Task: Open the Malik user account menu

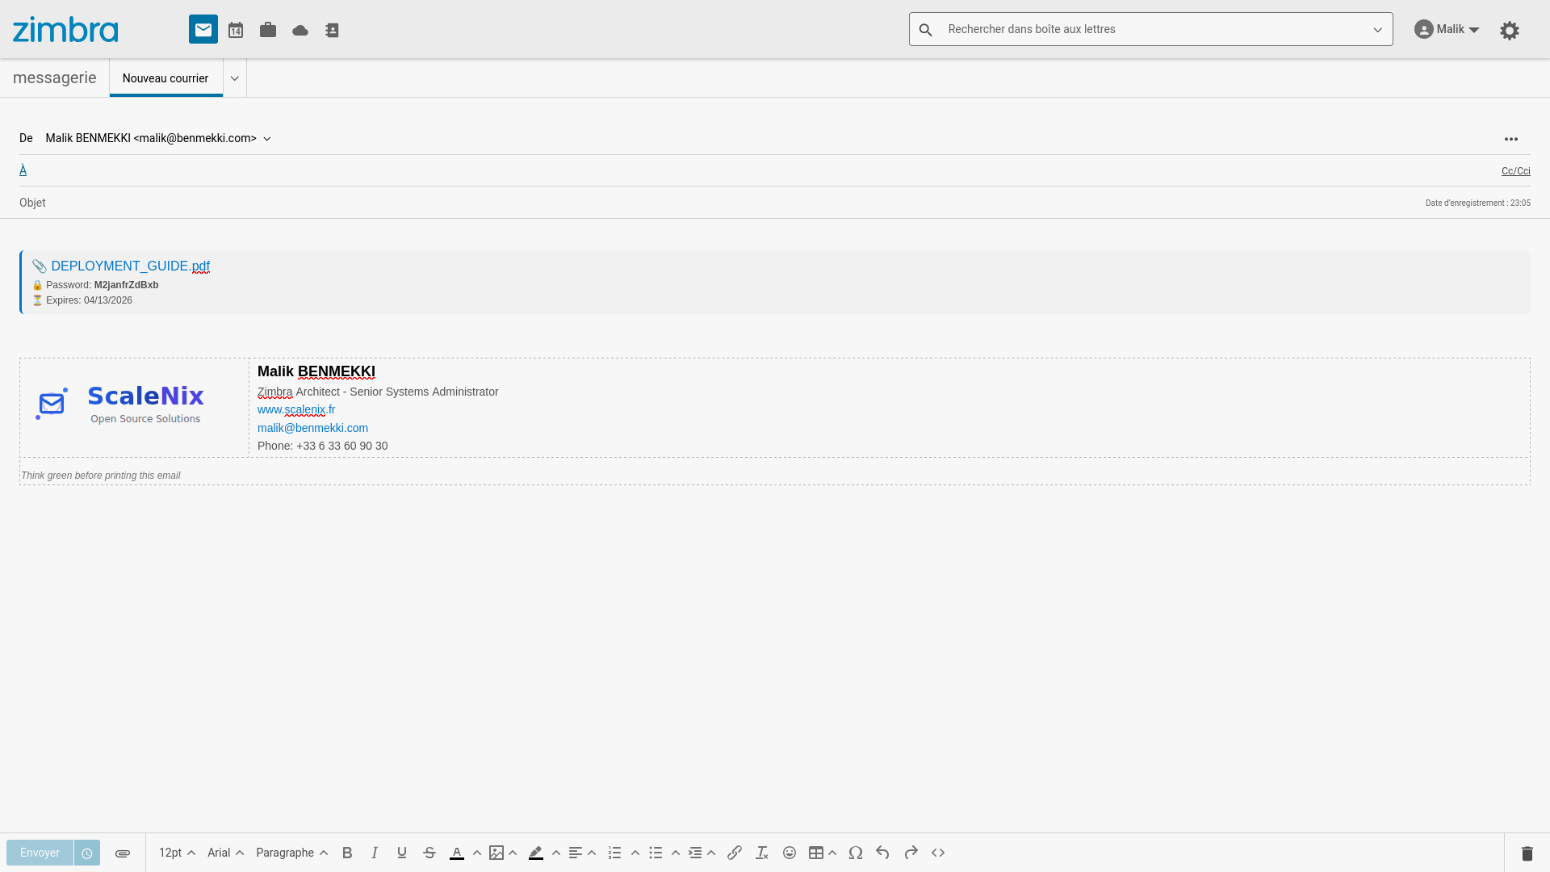Action: [1447, 29]
